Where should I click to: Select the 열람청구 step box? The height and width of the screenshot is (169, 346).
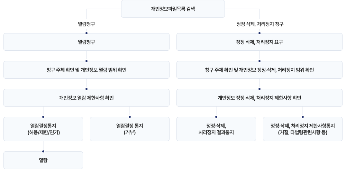pyautogui.click(x=86, y=42)
